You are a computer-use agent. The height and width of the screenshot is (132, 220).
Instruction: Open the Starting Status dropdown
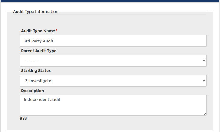coord(113,81)
